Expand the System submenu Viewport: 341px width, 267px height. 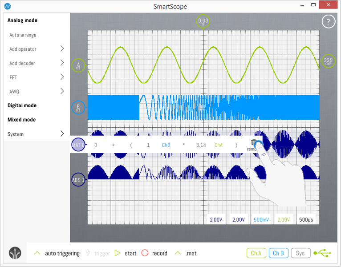(x=62, y=134)
